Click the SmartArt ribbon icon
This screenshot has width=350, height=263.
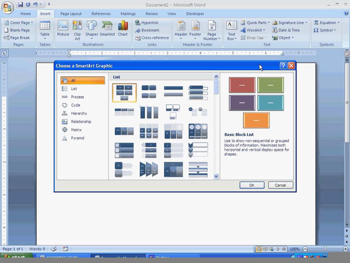pyautogui.click(x=107, y=27)
